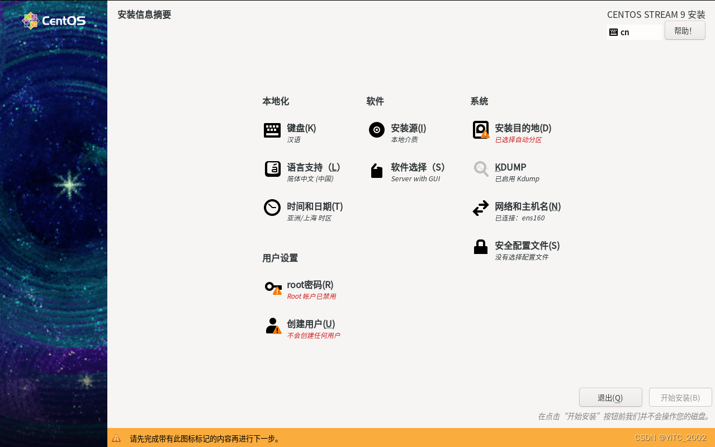Click the installation destination disk icon
Viewport: 715px width, 447px height.
point(481,130)
